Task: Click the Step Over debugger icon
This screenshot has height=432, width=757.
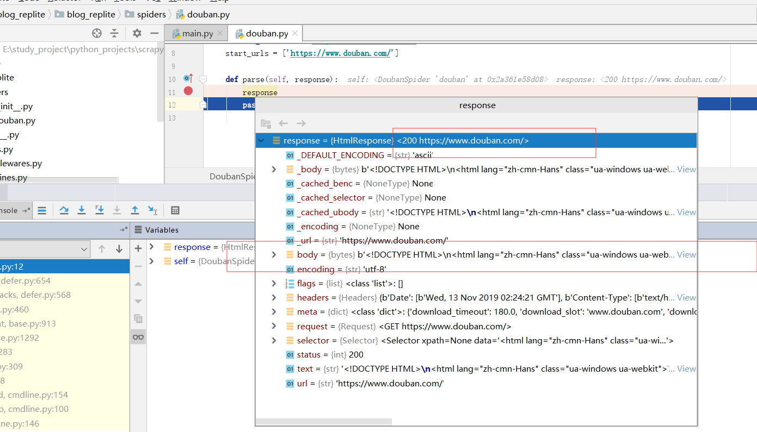Action: click(x=64, y=210)
